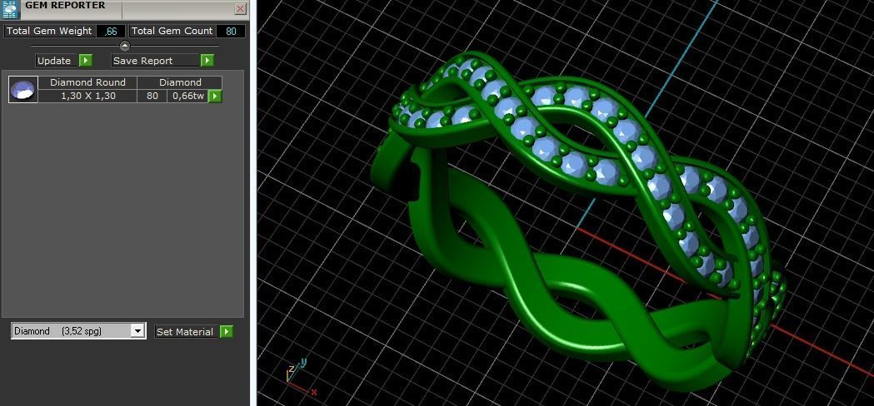Viewport: 874px width, 406px height.
Task: Click the green arrow next to Save Report
Action: 207,61
